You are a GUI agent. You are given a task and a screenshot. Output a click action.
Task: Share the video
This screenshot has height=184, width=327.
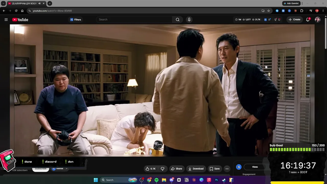point(177,169)
